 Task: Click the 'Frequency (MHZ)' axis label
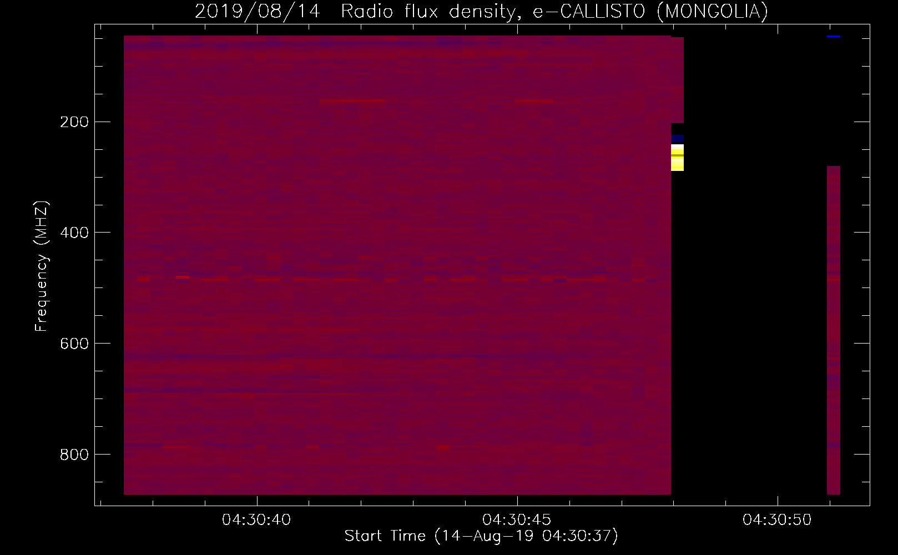42,266
